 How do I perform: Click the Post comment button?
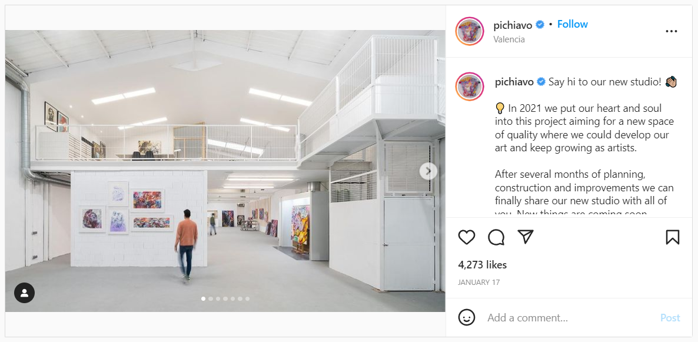point(670,318)
